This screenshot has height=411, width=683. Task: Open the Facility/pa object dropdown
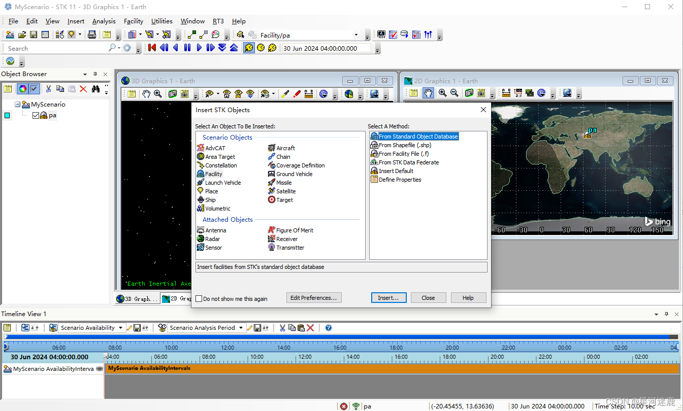pyautogui.click(x=355, y=36)
